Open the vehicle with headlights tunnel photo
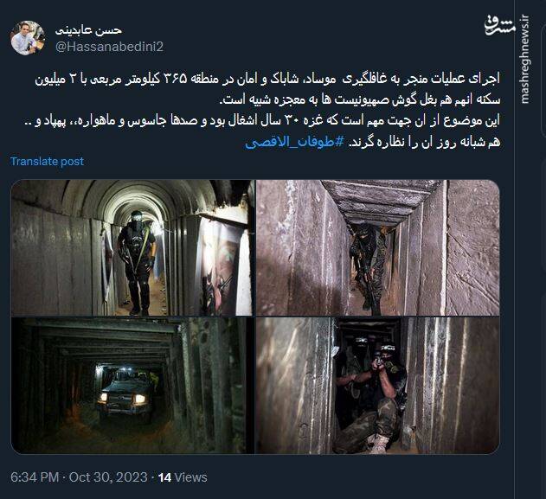The width and height of the screenshot is (546, 499). [x=132, y=386]
